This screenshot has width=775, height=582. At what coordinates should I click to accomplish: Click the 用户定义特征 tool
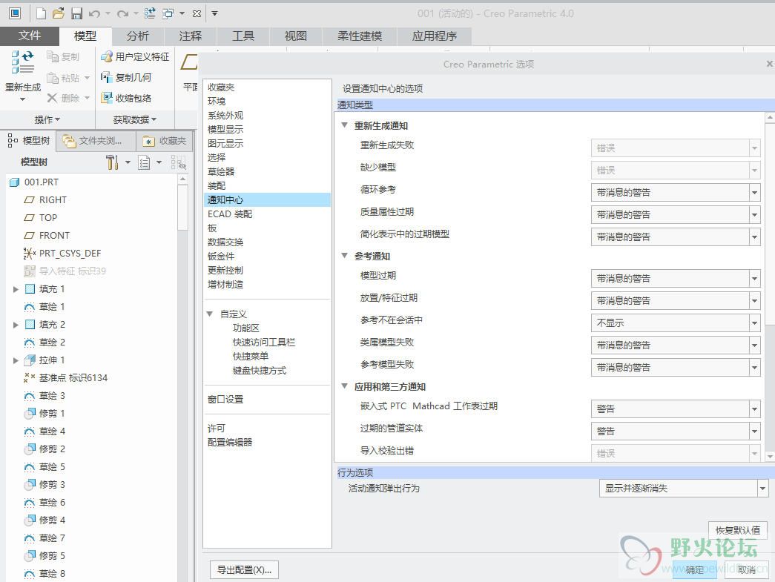[x=135, y=57]
